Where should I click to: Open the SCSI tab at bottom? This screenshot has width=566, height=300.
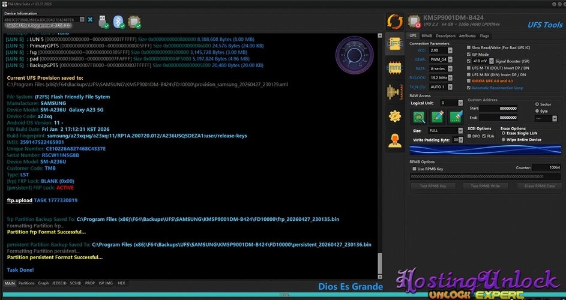[76, 283]
